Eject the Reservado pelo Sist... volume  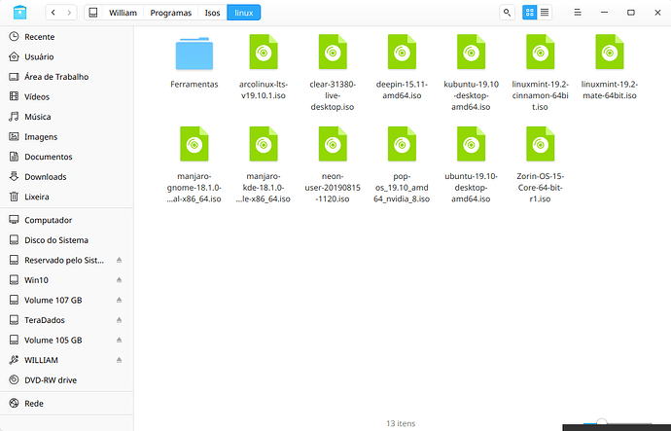click(120, 260)
